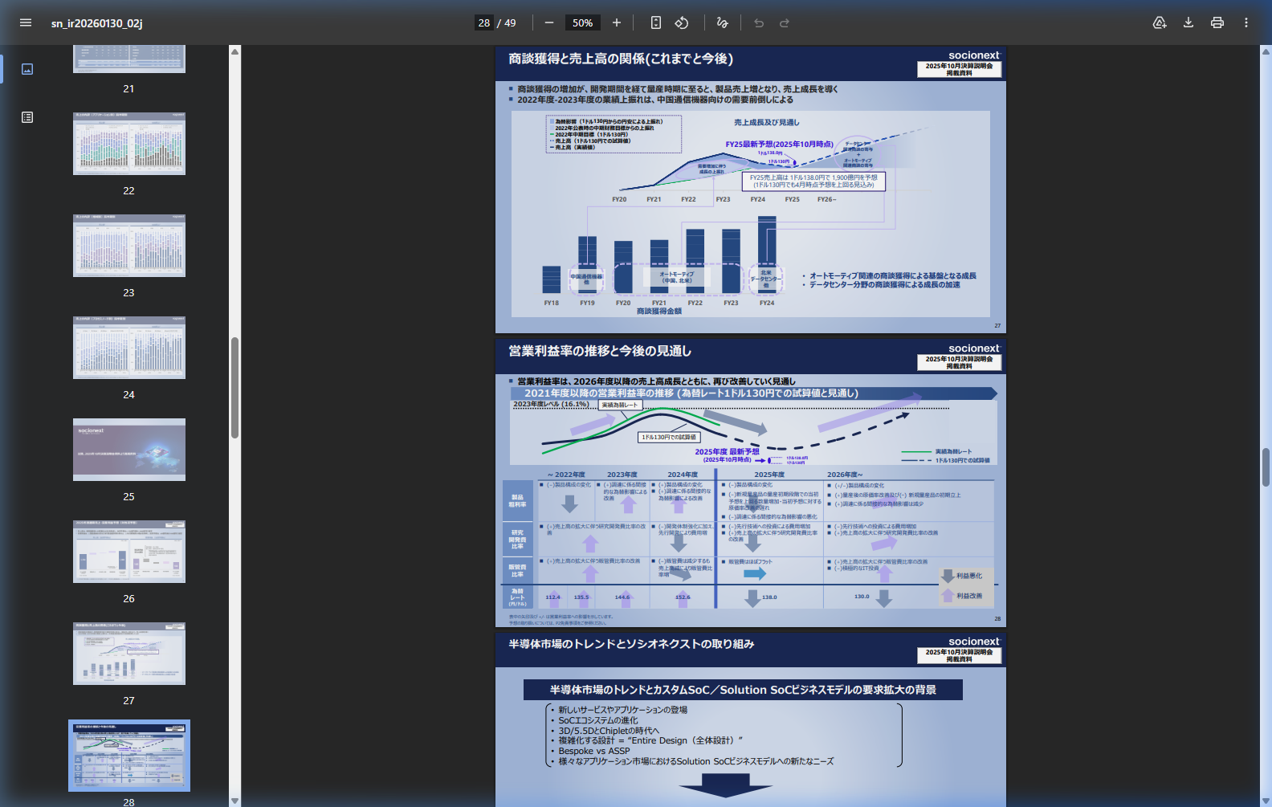Print the document

(1217, 22)
